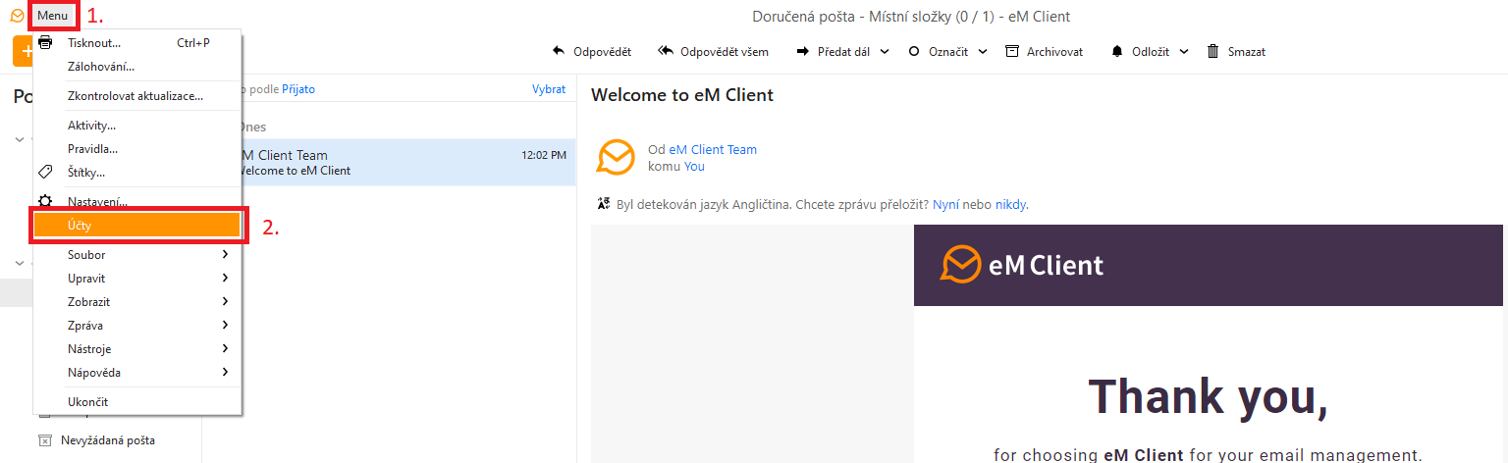Click the orange plus new message button

point(23,51)
